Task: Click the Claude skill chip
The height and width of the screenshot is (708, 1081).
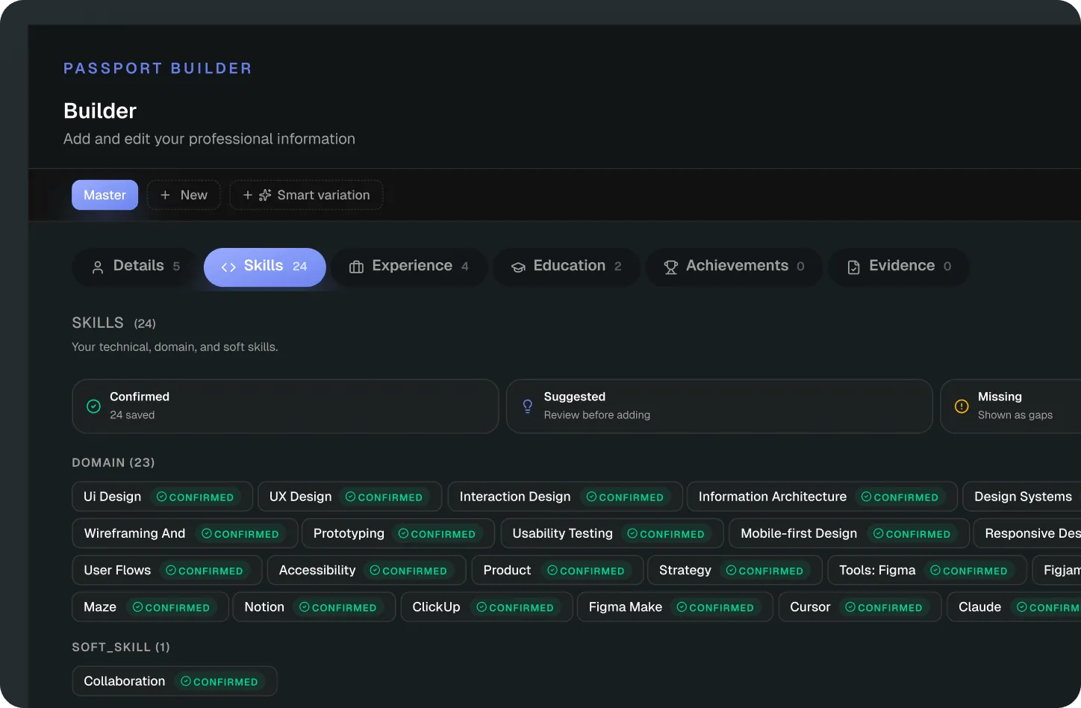Action: point(1014,607)
